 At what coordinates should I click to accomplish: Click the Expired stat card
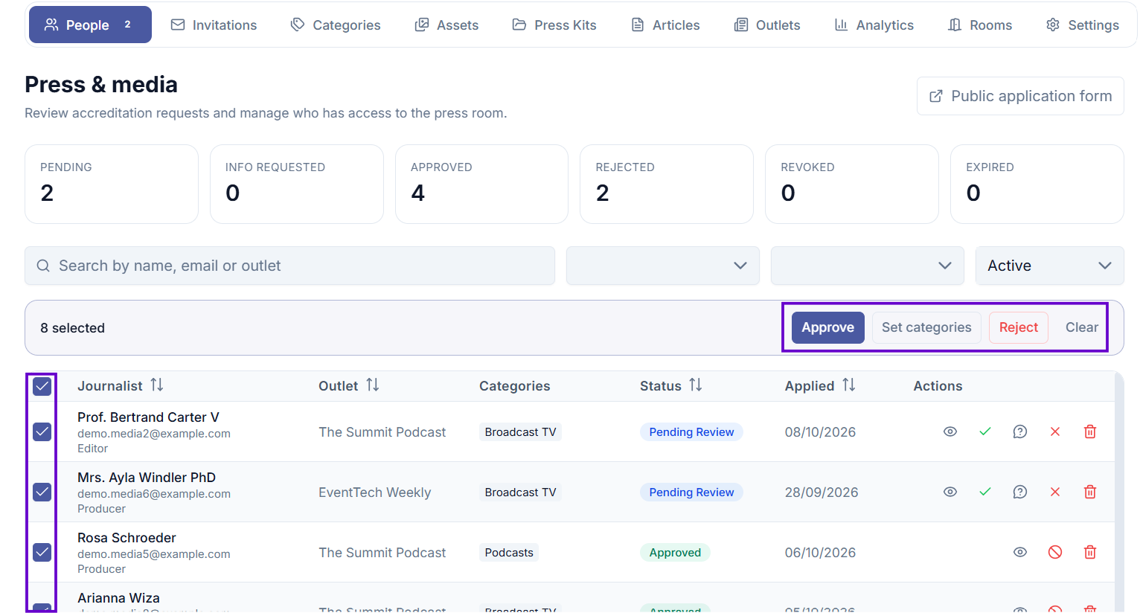[x=1037, y=184]
